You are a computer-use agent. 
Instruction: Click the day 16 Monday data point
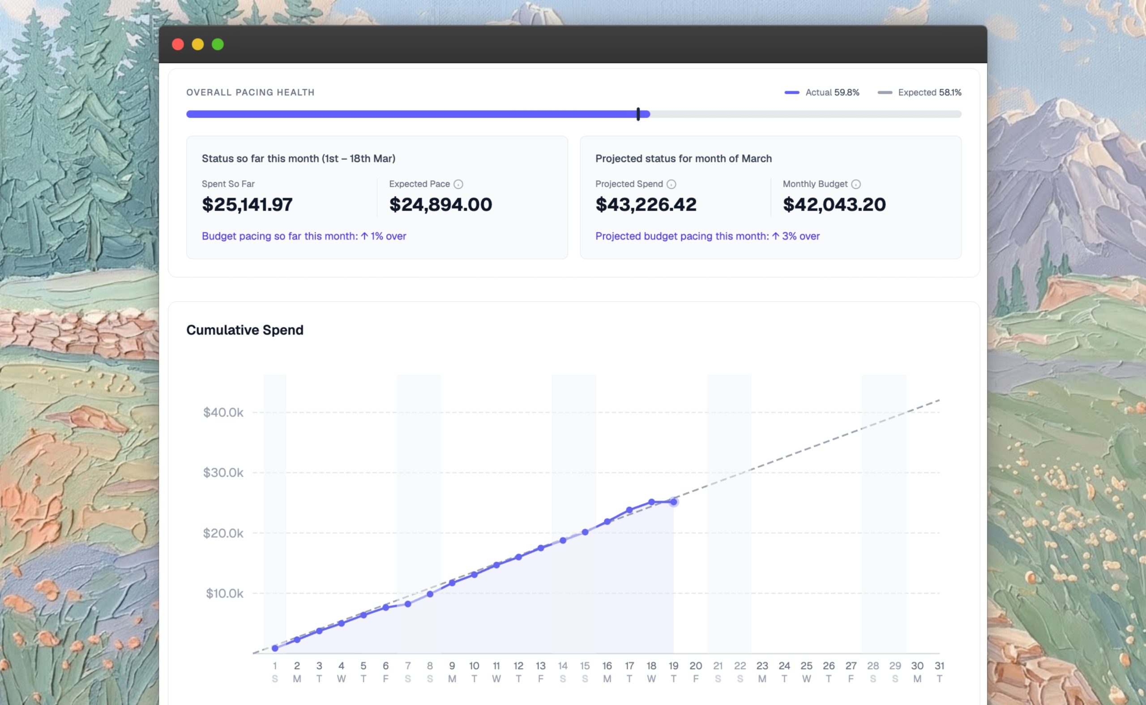(607, 522)
